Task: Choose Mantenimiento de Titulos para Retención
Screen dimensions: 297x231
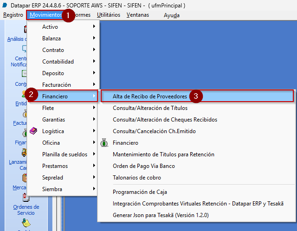Action: [x=197, y=154]
